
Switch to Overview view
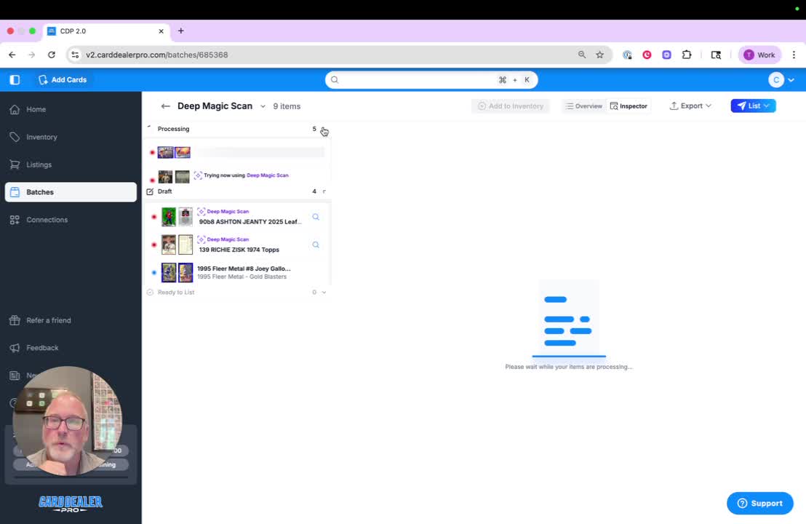pyautogui.click(x=583, y=106)
